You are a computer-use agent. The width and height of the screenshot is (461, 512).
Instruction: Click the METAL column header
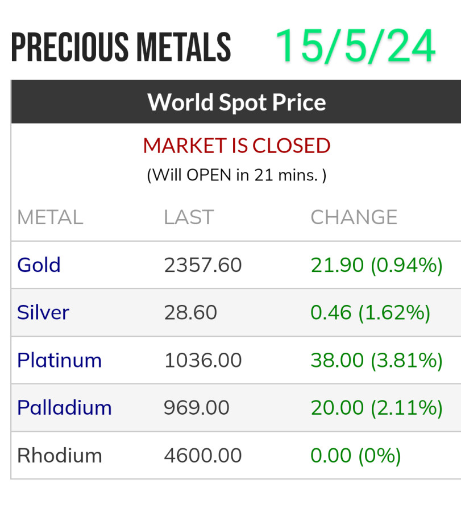(x=50, y=217)
